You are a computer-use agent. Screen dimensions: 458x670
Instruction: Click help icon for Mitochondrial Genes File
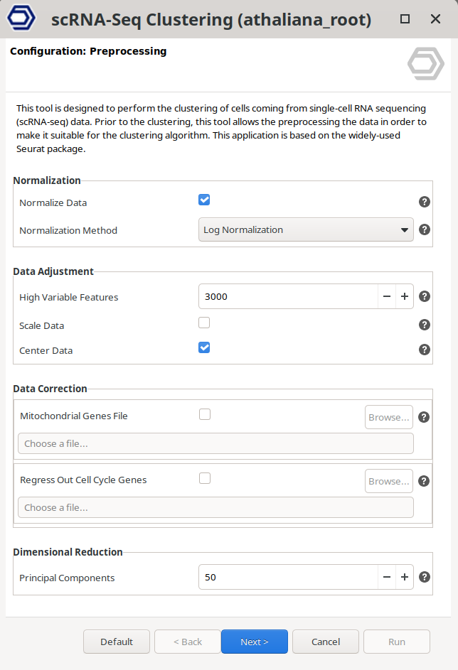click(424, 417)
